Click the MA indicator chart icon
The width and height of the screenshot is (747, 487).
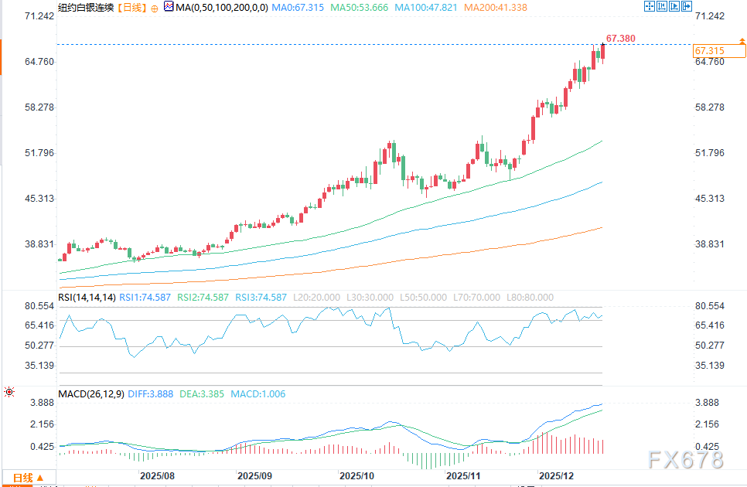168,7
